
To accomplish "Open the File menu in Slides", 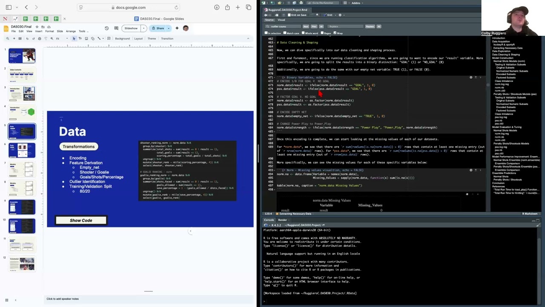I will [14, 31].
